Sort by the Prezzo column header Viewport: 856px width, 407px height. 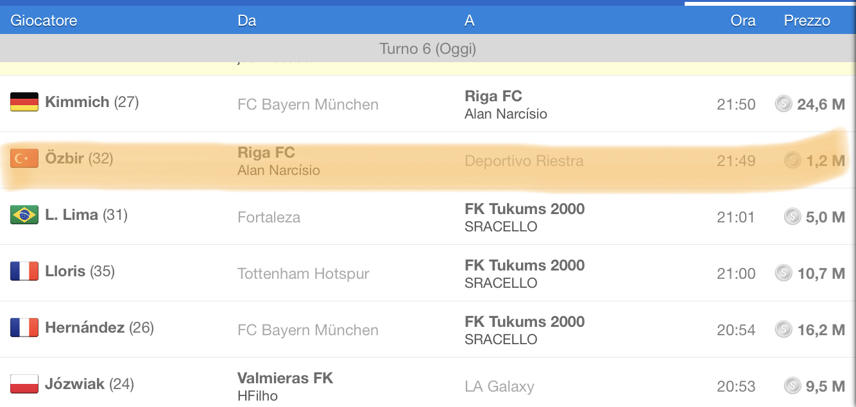[x=807, y=21]
